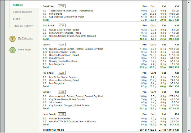The height and width of the screenshot is (133, 191).
Task: Click the Dinner total 242.0 Cal
Action: point(174,108)
